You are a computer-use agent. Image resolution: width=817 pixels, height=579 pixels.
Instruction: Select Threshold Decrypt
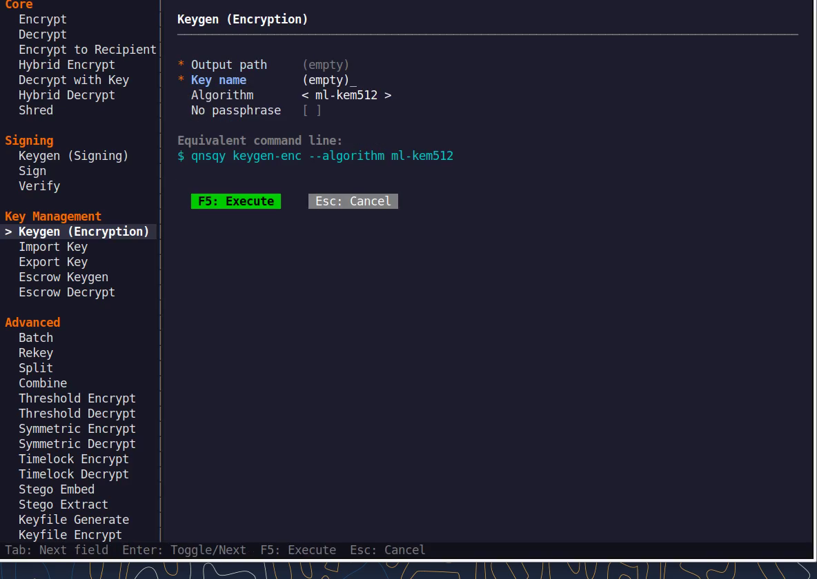77,413
